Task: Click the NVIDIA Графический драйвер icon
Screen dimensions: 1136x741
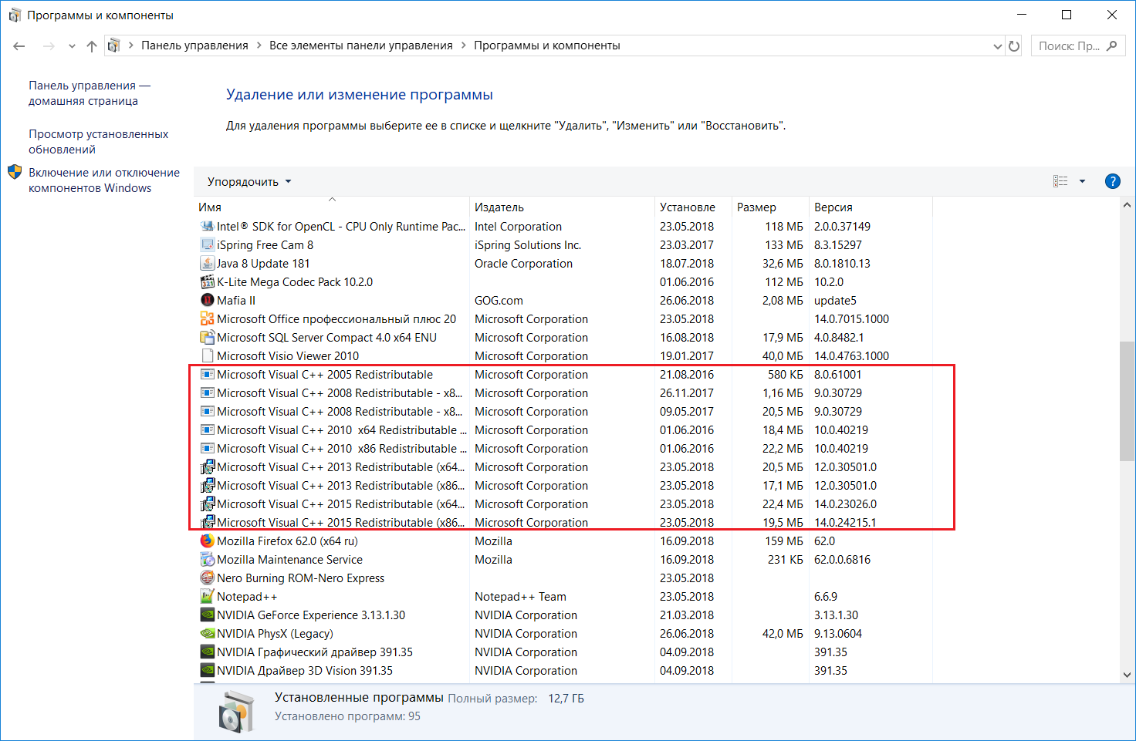Action: point(207,652)
